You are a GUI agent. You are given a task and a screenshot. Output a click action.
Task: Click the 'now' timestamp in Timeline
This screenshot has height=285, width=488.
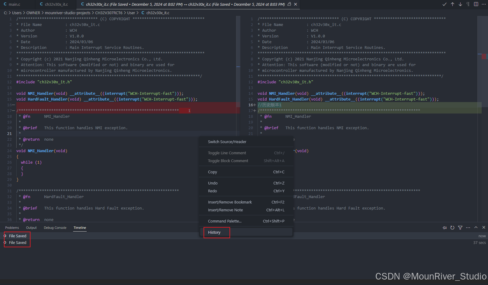482,236
